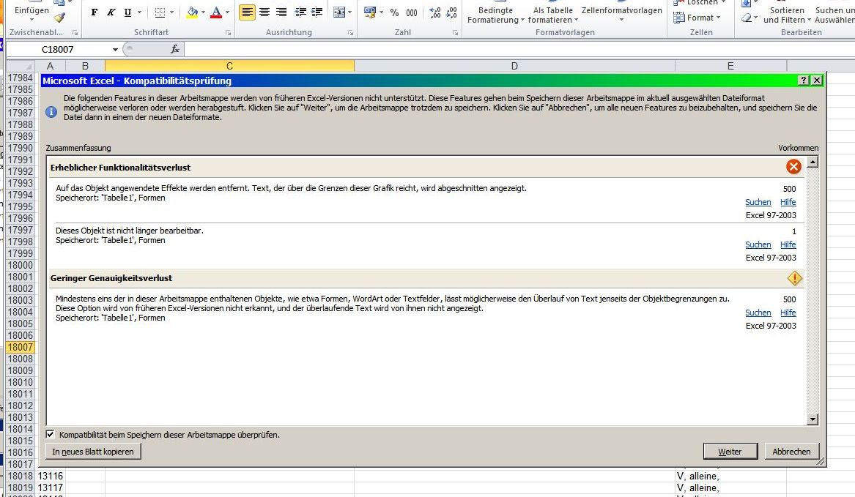Click In neues Blatt kopieren
Viewport: 855px width, 497px height.
click(x=93, y=451)
